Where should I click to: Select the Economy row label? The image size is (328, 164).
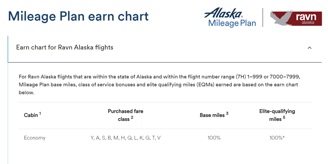[34, 138]
